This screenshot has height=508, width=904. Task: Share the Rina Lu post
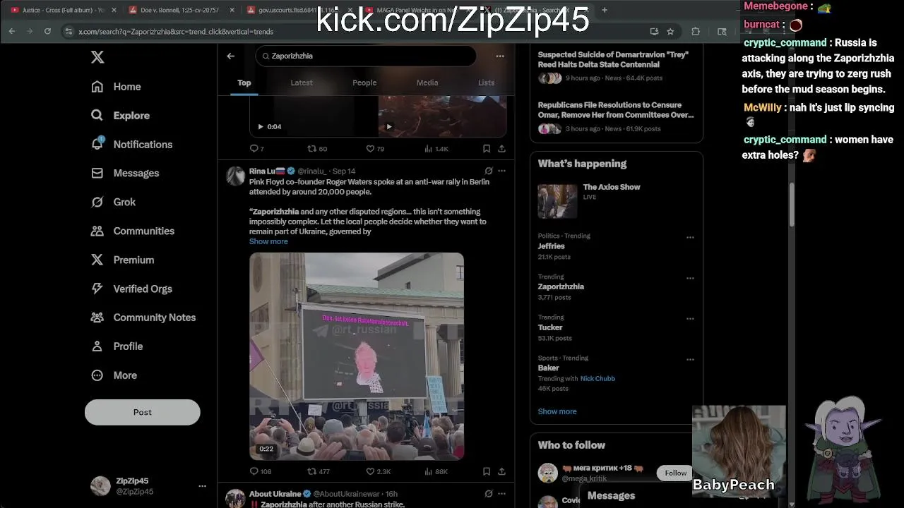point(501,471)
